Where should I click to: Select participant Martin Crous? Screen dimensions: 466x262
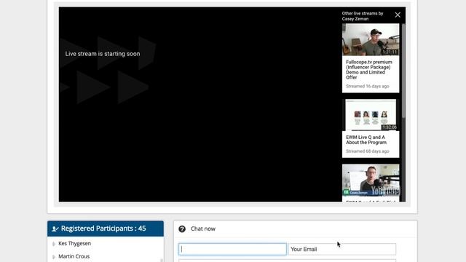click(74, 256)
